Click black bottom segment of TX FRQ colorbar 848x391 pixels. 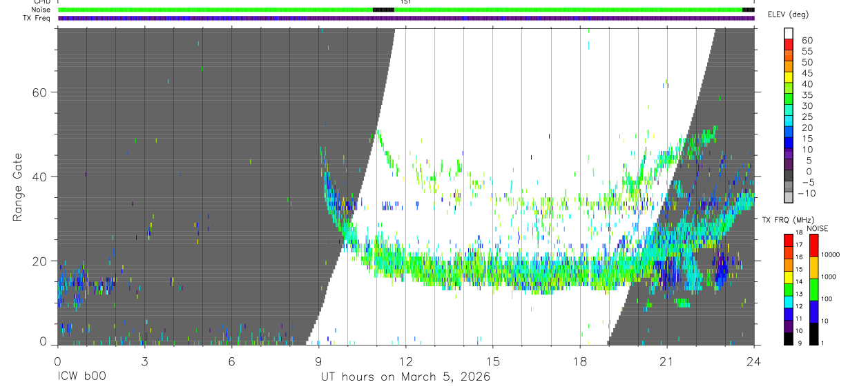pos(789,339)
